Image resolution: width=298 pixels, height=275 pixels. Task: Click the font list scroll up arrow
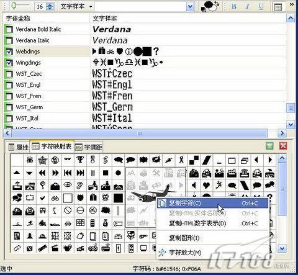(x=291, y=19)
